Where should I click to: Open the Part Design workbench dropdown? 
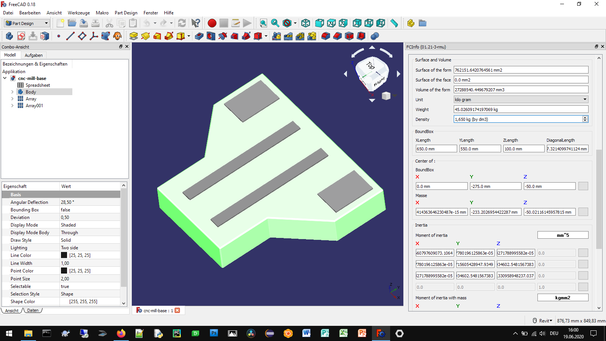tap(27, 23)
